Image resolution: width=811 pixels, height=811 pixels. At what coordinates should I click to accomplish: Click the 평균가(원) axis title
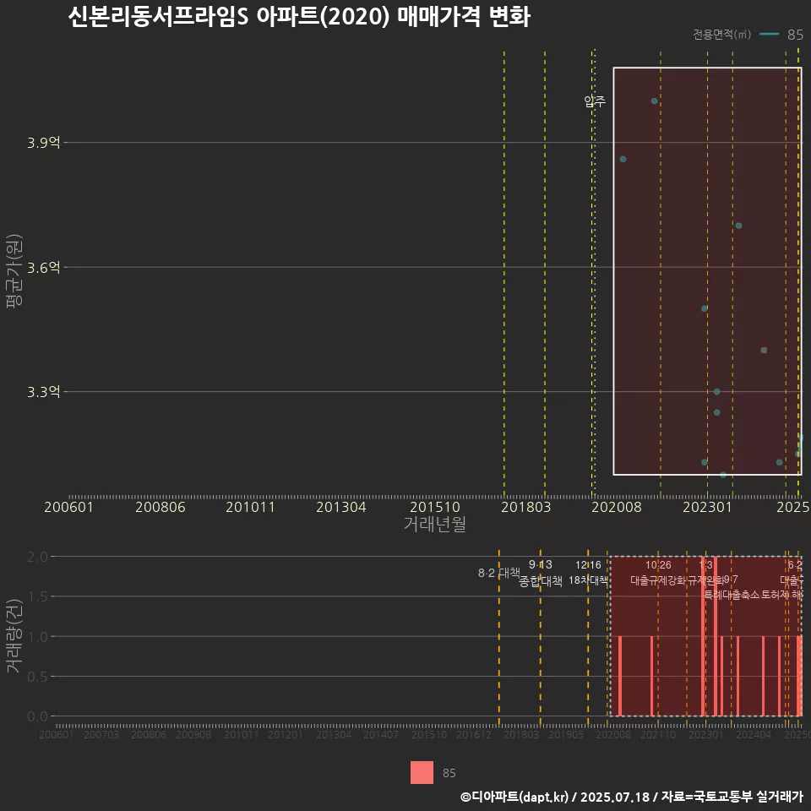[x=14, y=271]
